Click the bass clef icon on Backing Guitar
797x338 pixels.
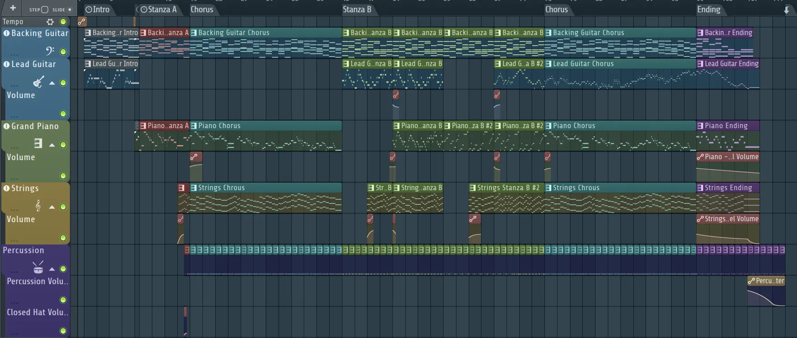coord(50,51)
